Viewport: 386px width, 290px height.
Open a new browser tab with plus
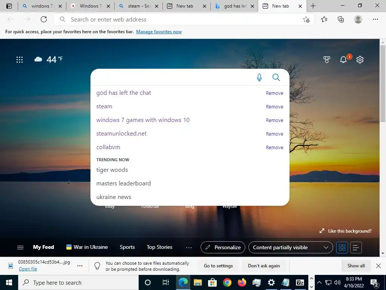pyautogui.click(x=313, y=6)
